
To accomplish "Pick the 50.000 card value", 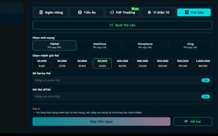I will [102, 63].
